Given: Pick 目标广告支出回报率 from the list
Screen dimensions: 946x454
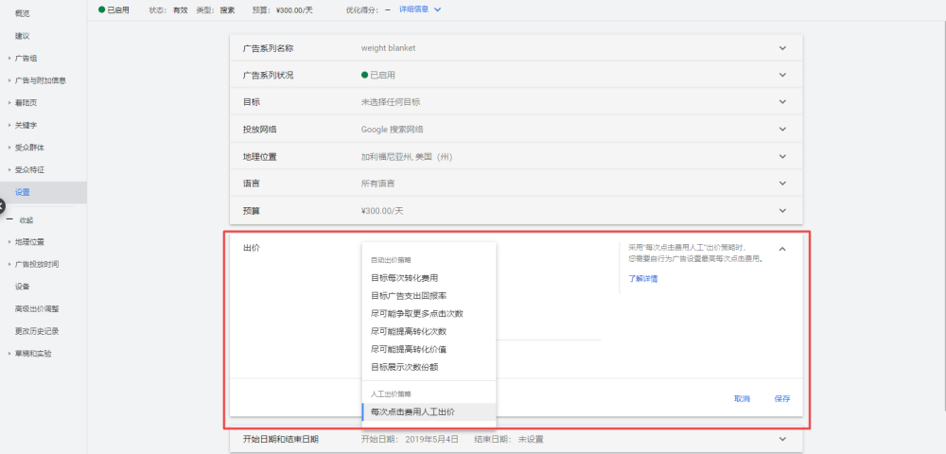Looking at the screenshot, I should click(410, 295).
